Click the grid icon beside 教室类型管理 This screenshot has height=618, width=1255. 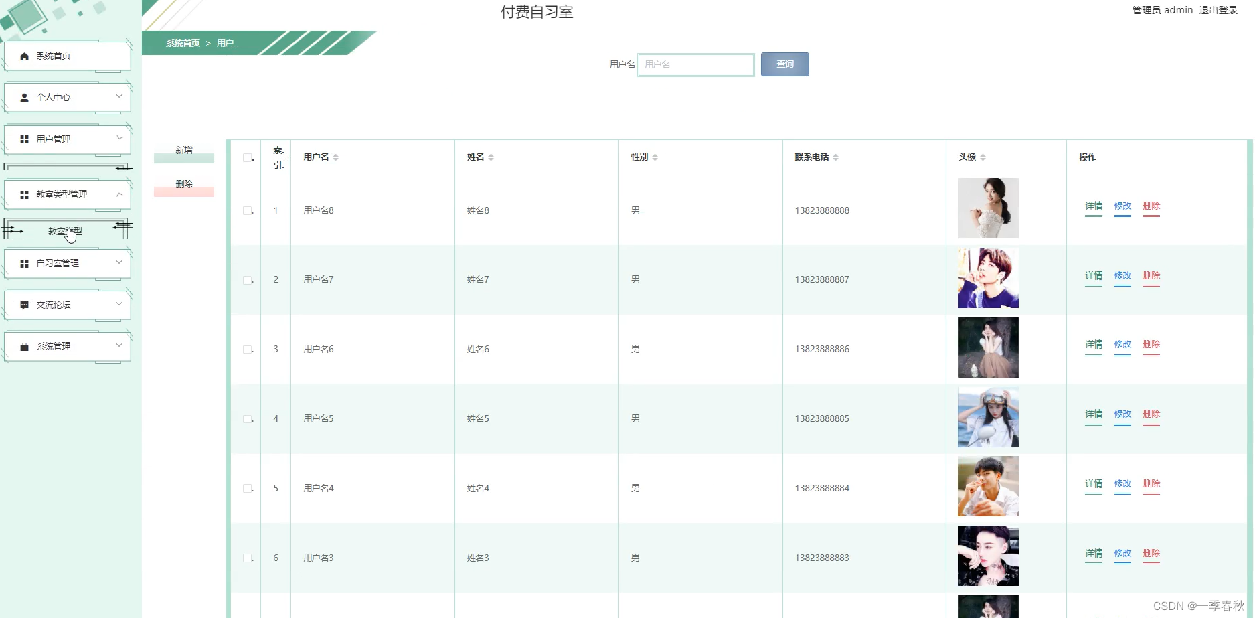pyautogui.click(x=25, y=194)
